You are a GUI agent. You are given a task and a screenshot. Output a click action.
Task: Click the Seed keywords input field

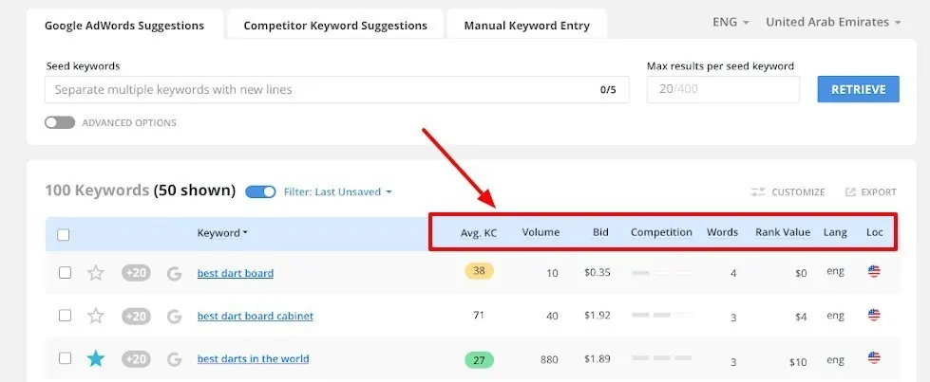(x=336, y=89)
